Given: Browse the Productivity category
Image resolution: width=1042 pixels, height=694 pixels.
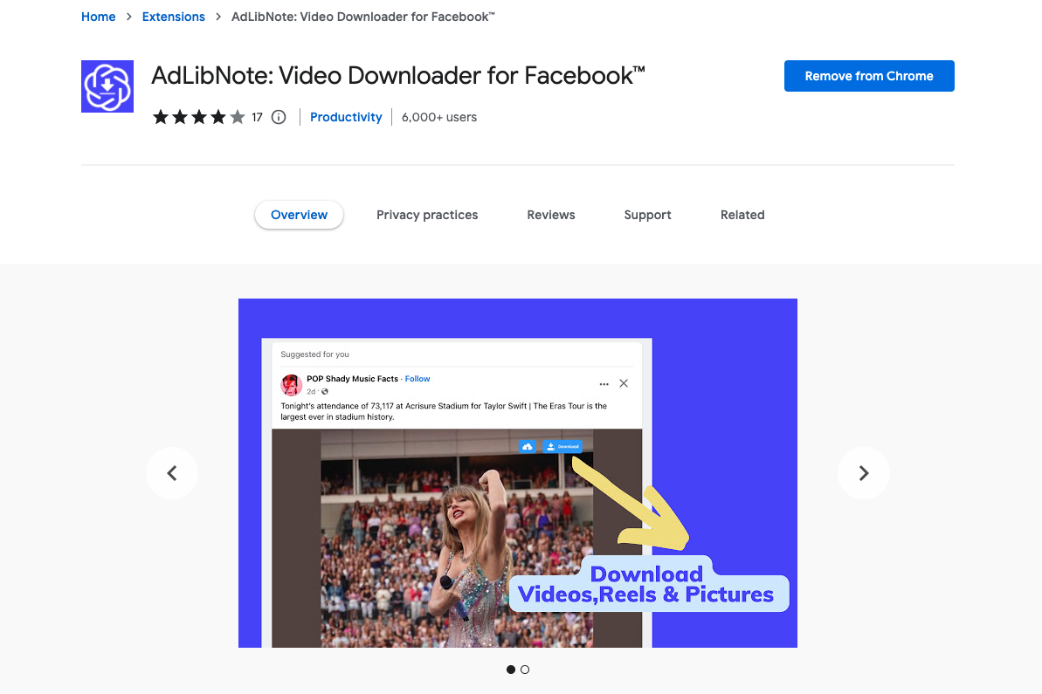Looking at the screenshot, I should [x=346, y=116].
